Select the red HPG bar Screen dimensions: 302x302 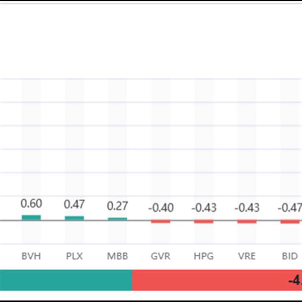pos(204,221)
